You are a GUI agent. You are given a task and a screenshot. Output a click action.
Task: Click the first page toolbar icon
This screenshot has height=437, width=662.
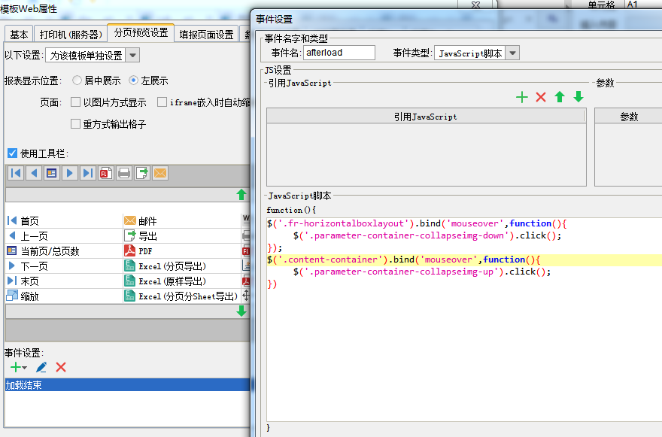pos(16,173)
